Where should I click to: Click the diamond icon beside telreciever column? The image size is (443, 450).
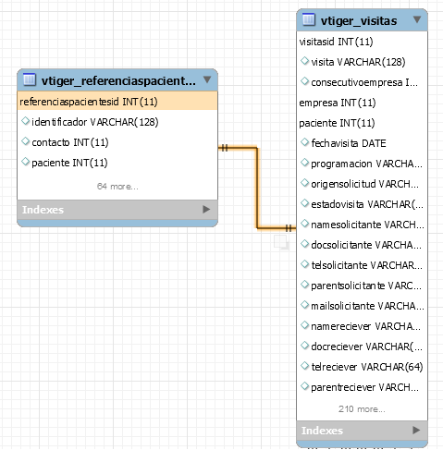304,366
